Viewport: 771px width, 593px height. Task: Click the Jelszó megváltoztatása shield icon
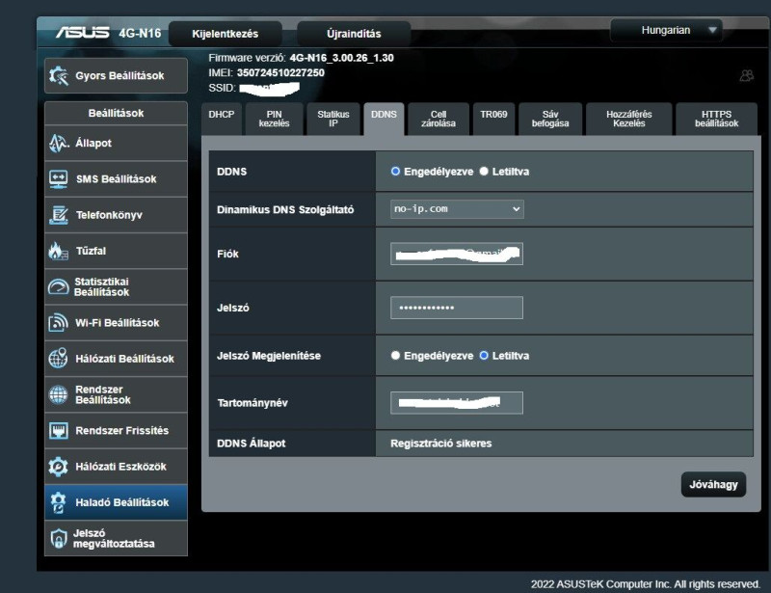(59, 538)
